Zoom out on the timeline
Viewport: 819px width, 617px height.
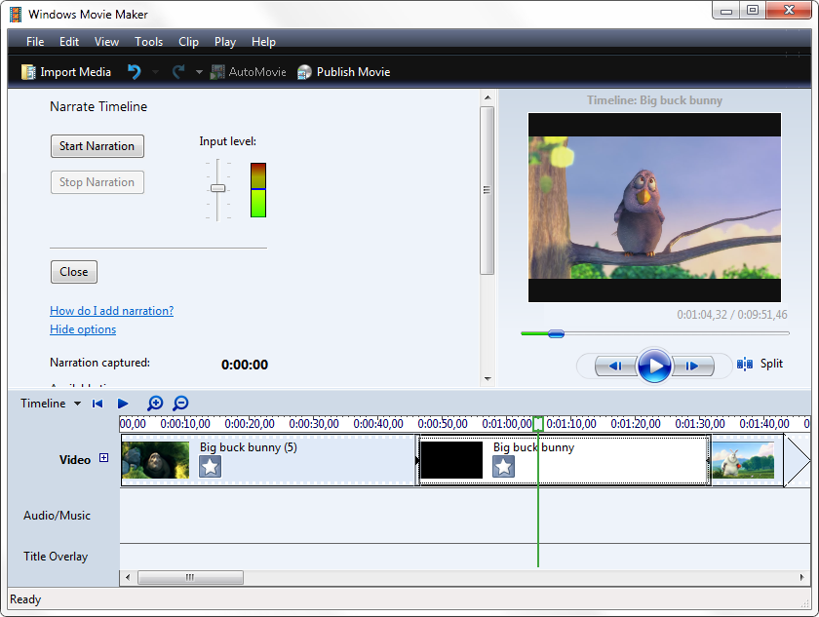(x=180, y=403)
